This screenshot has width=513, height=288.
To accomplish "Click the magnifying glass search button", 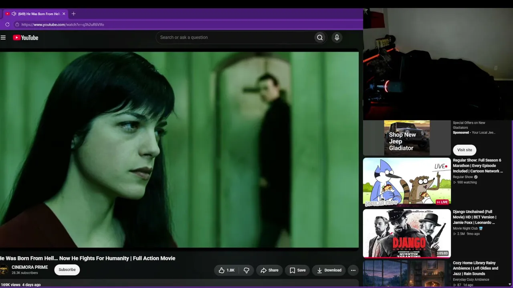I will (x=320, y=38).
